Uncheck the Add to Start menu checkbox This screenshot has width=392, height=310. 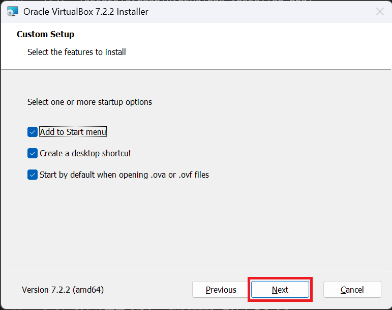[33, 132]
